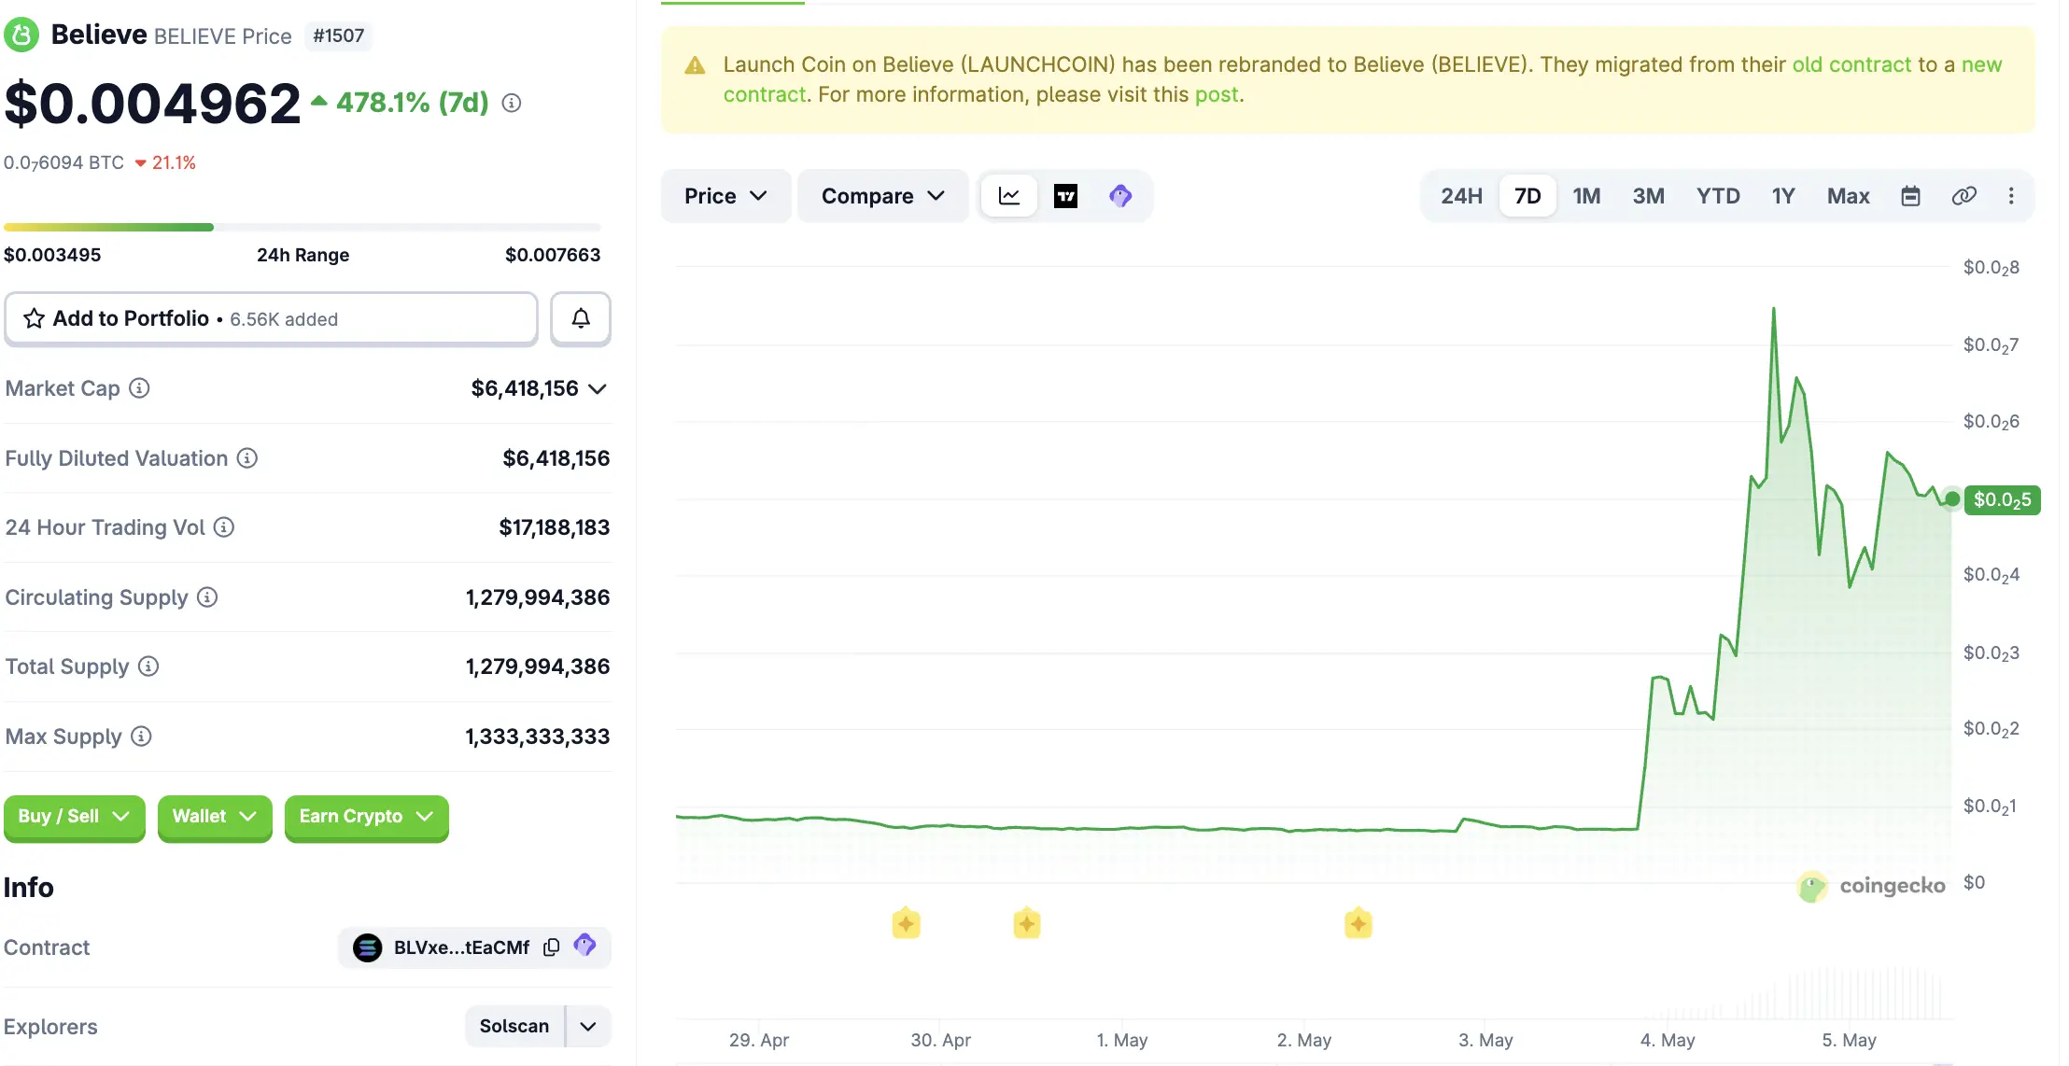Click the purple icon beside contract address
The height and width of the screenshot is (1066, 2069).
coord(585,946)
